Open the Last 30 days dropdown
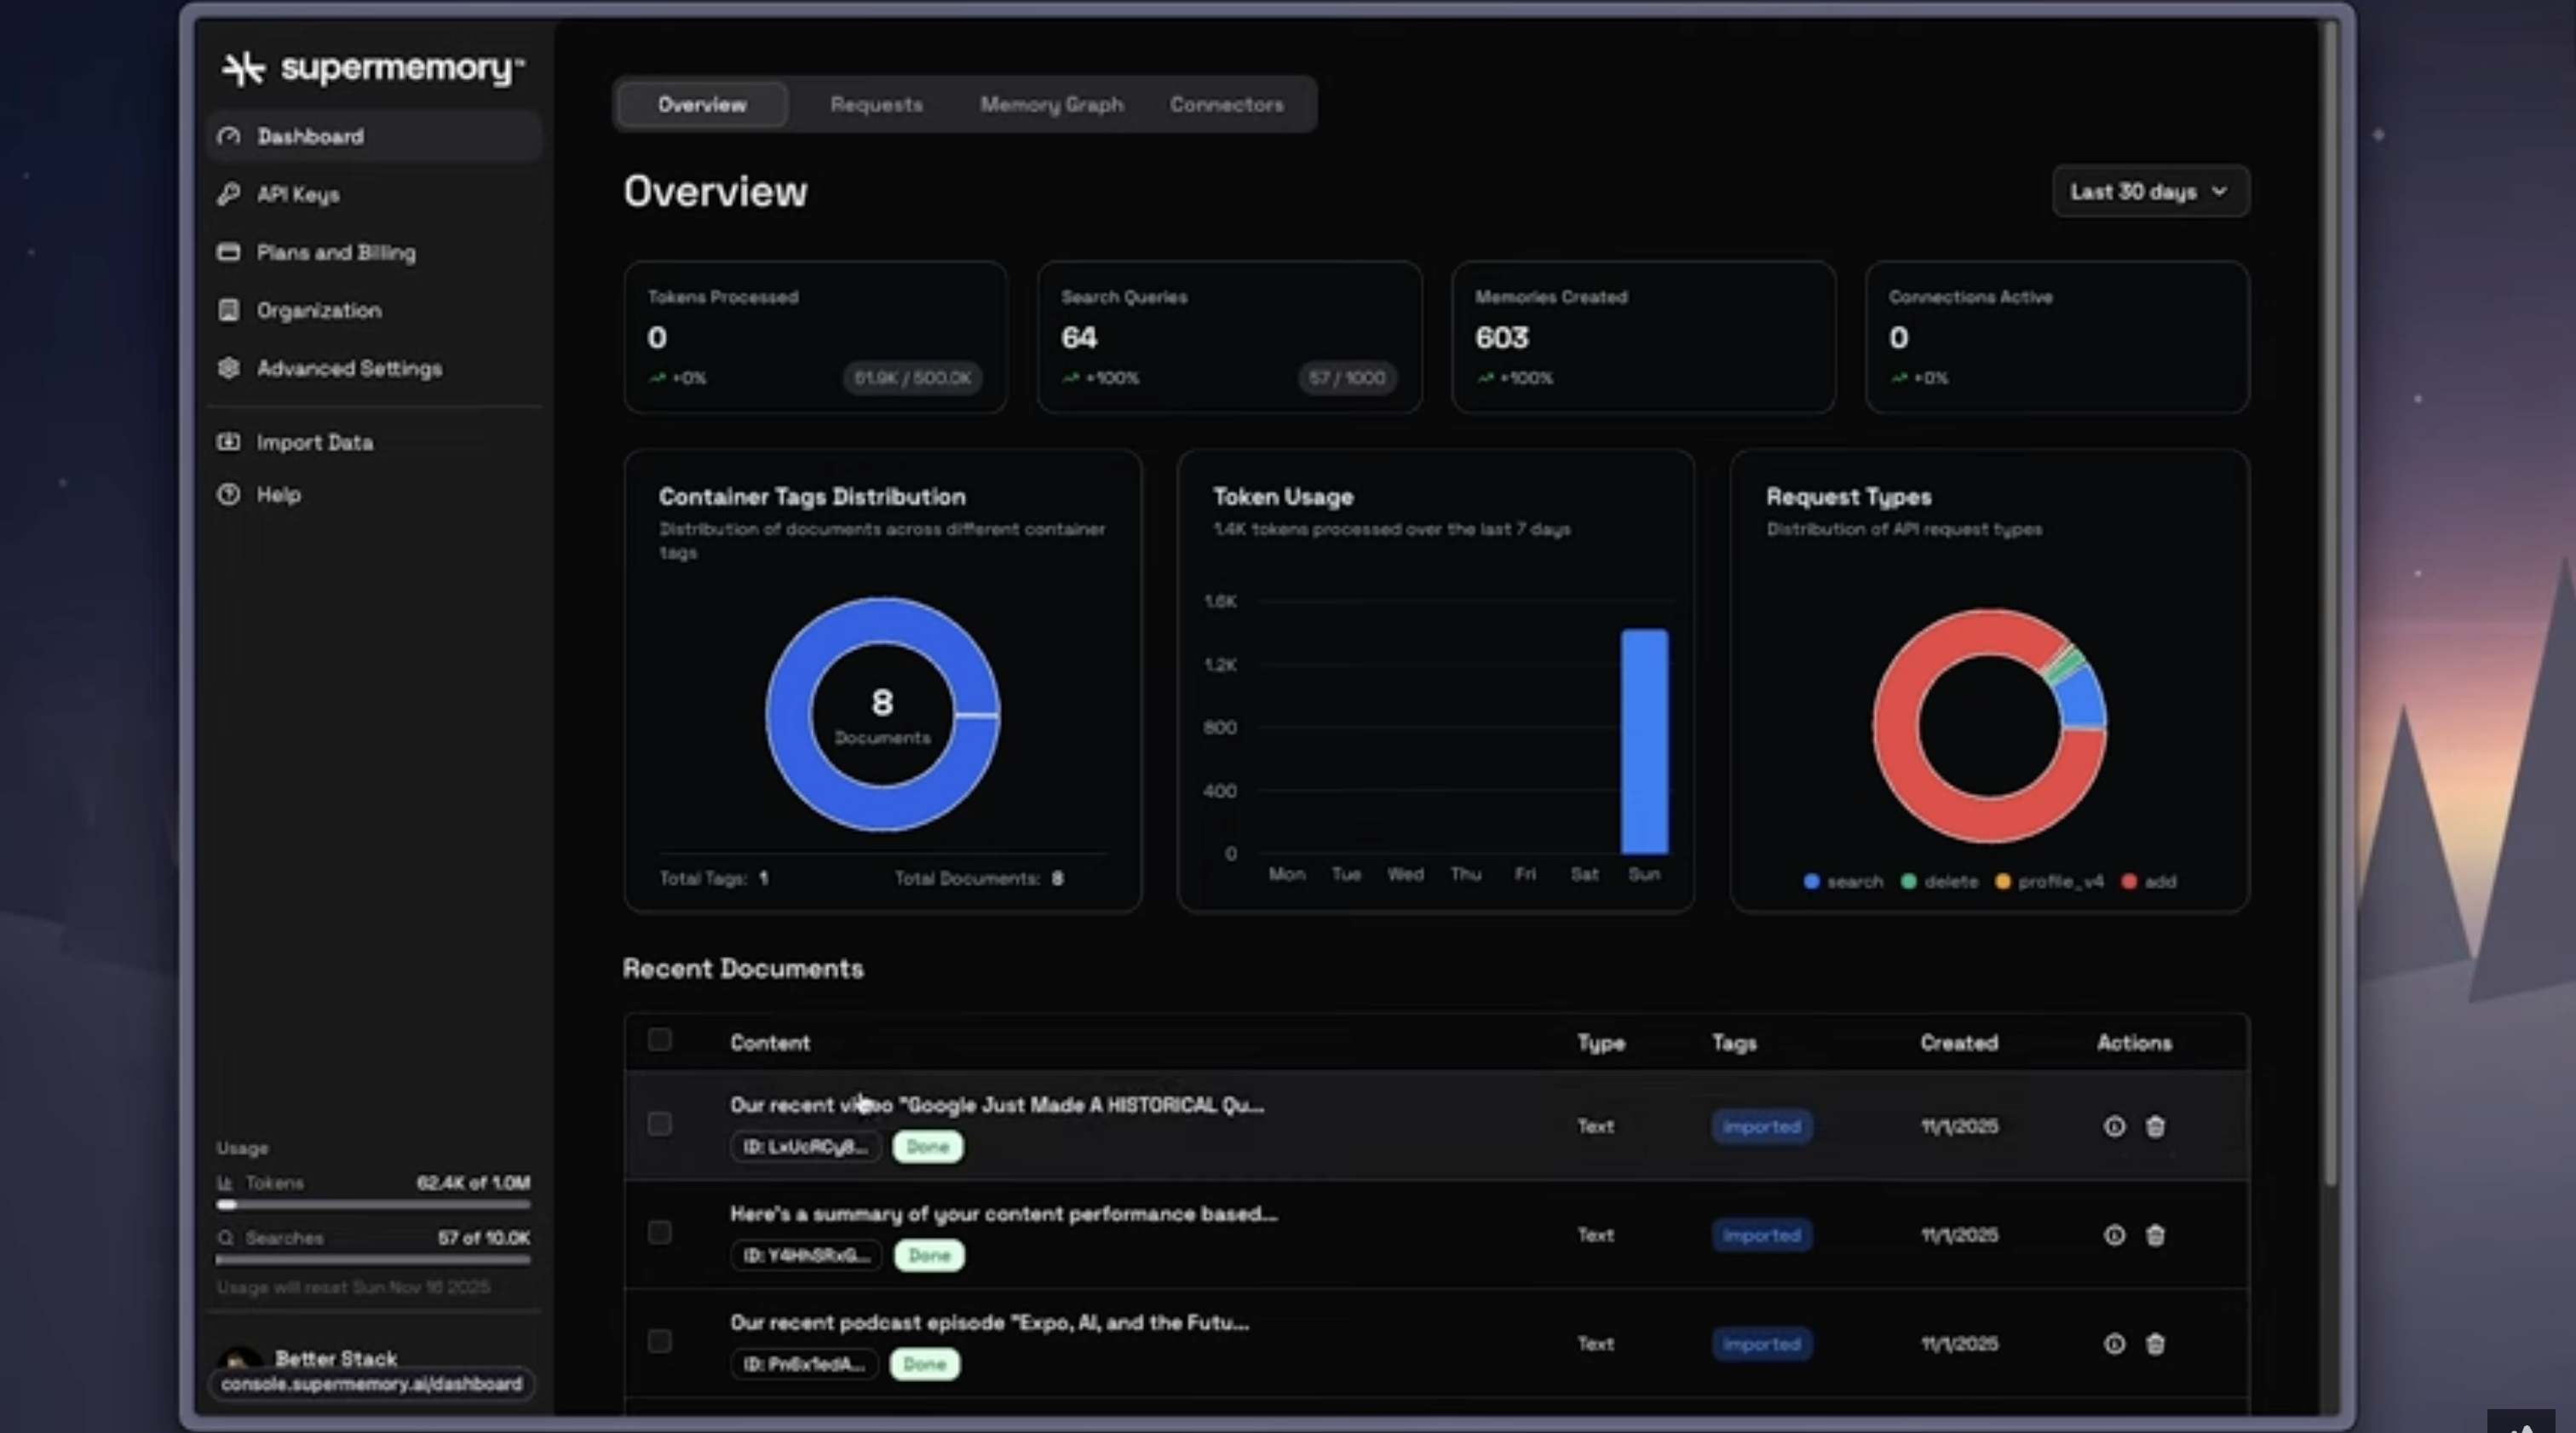The height and width of the screenshot is (1433, 2576). point(2149,191)
